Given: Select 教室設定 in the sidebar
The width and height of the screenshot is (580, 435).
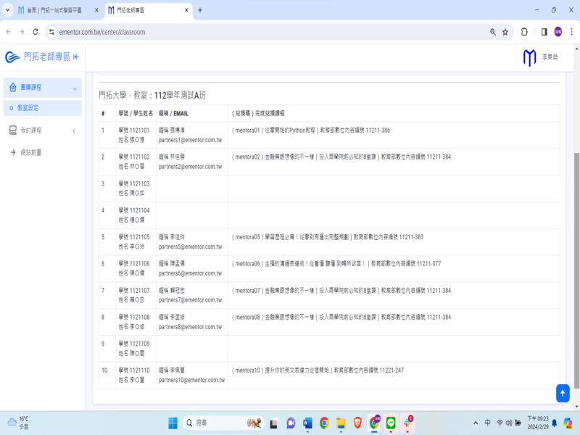Looking at the screenshot, I should [29, 108].
